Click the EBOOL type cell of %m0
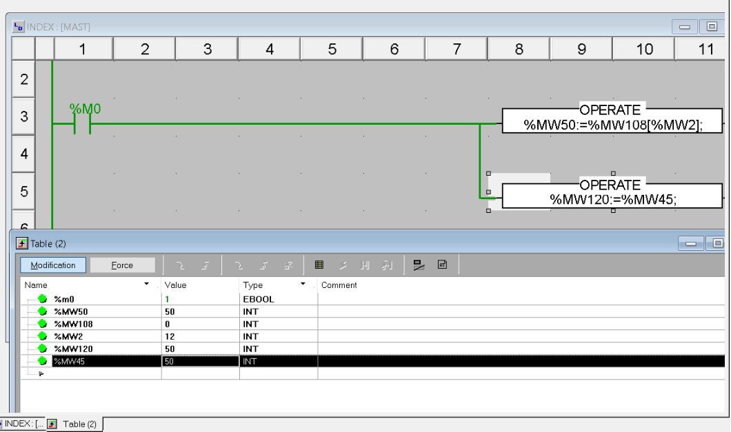This screenshot has width=731, height=432. 279,299
